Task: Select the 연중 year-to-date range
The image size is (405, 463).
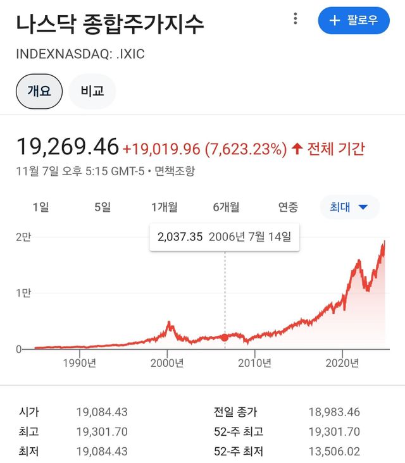Action: pyautogui.click(x=288, y=207)
